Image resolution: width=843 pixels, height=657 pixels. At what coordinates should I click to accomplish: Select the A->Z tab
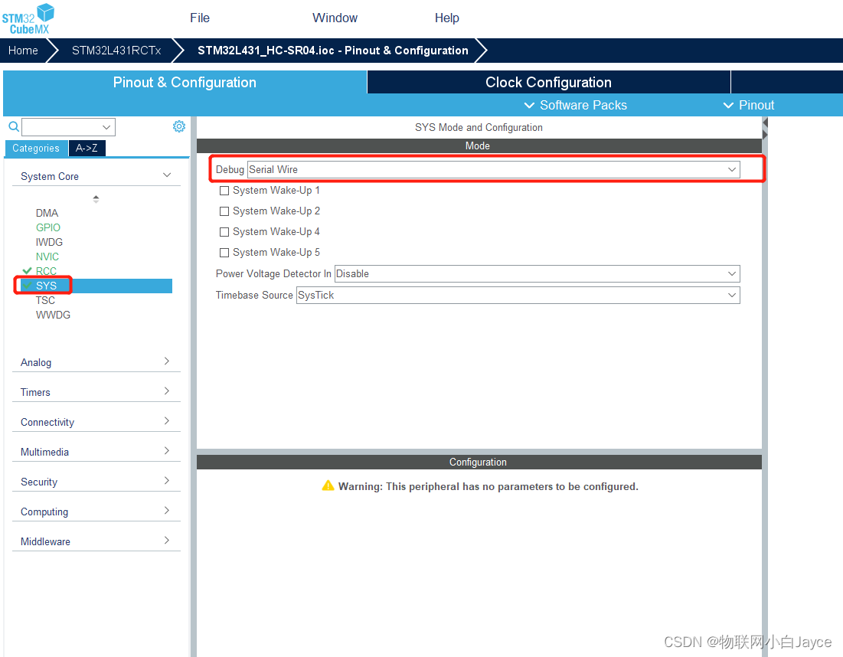87,148
